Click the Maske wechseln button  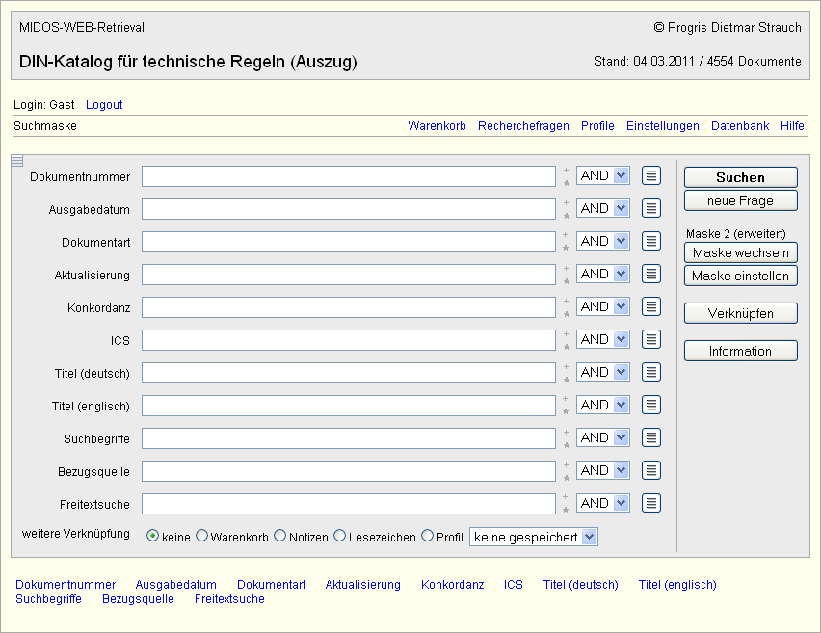coord(740,252)
